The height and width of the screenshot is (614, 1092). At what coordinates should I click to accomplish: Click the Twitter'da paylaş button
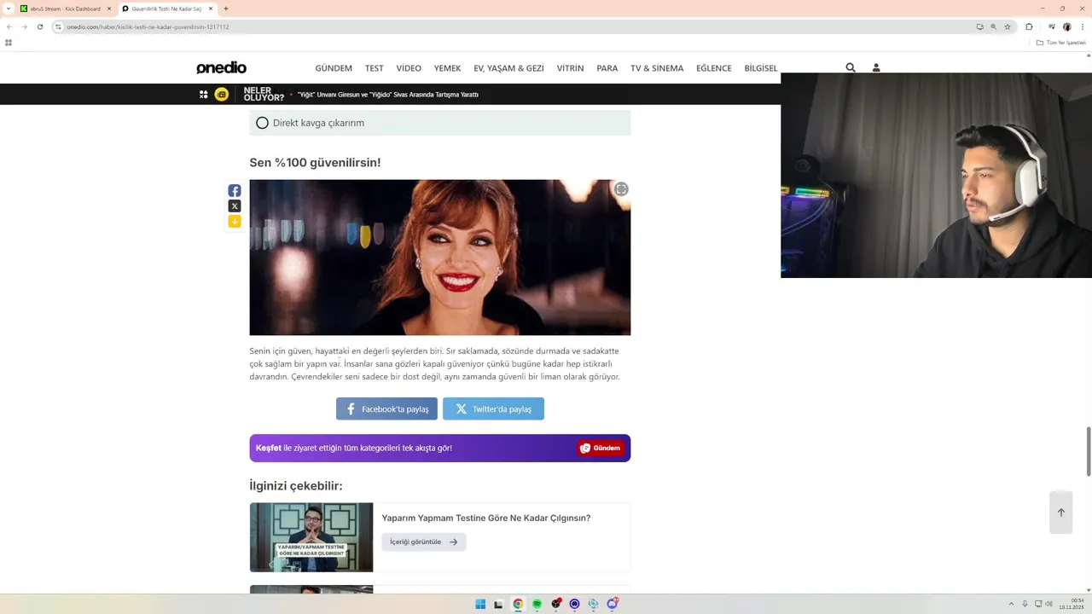(x=493, y=408)
